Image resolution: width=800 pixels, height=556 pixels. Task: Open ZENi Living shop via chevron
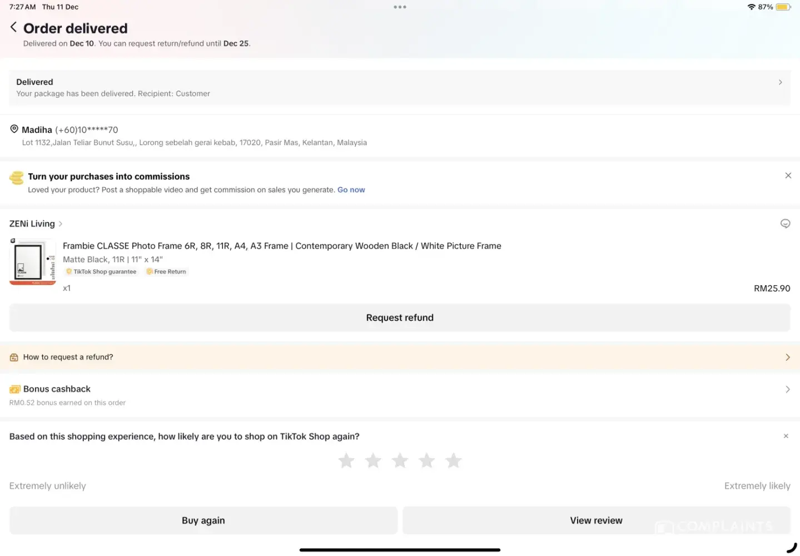click(61, 224)
